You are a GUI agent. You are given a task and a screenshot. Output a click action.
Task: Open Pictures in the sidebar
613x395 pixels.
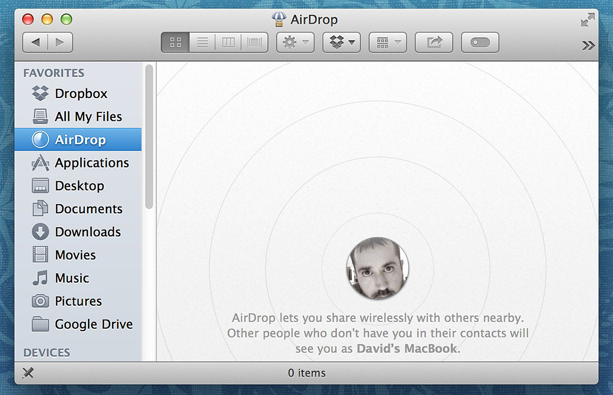tap(78, 301)
